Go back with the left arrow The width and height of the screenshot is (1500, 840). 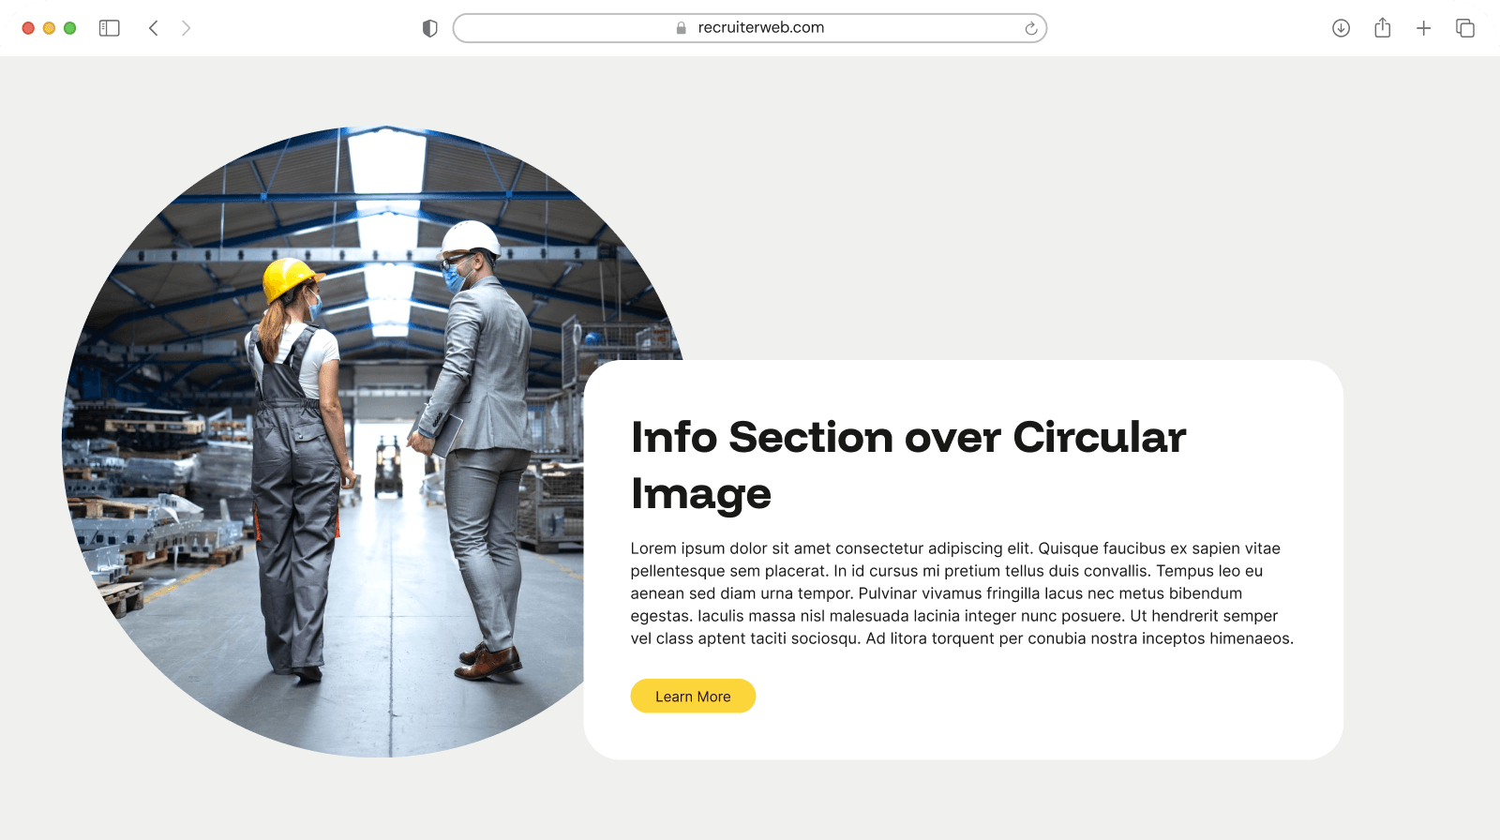click(154, 28)
